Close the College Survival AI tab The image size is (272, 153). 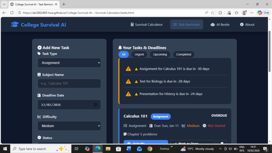click(x=56, y=4)
